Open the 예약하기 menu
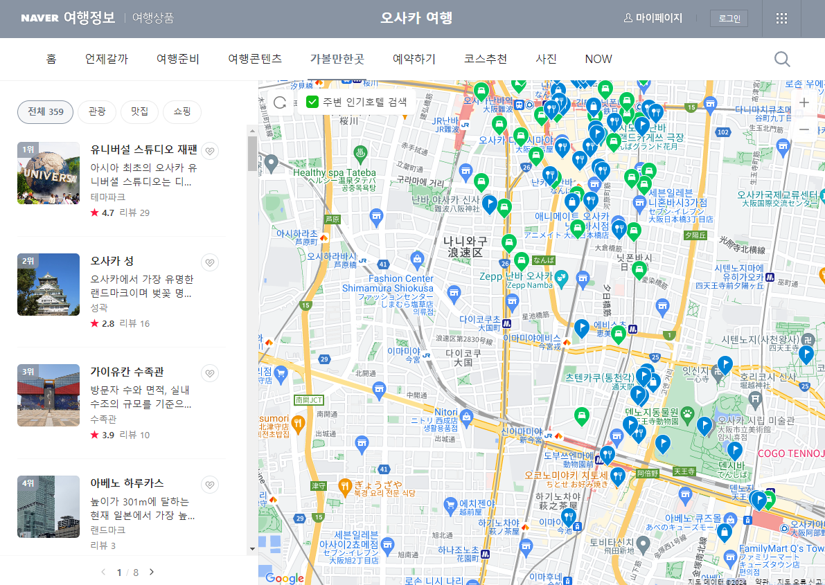The image size is (825, 585). 414,59
